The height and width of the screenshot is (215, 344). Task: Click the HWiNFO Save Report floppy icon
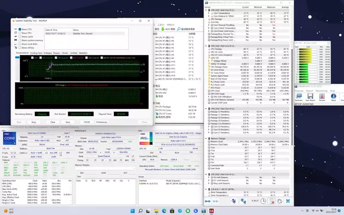[x=310, y=96]
